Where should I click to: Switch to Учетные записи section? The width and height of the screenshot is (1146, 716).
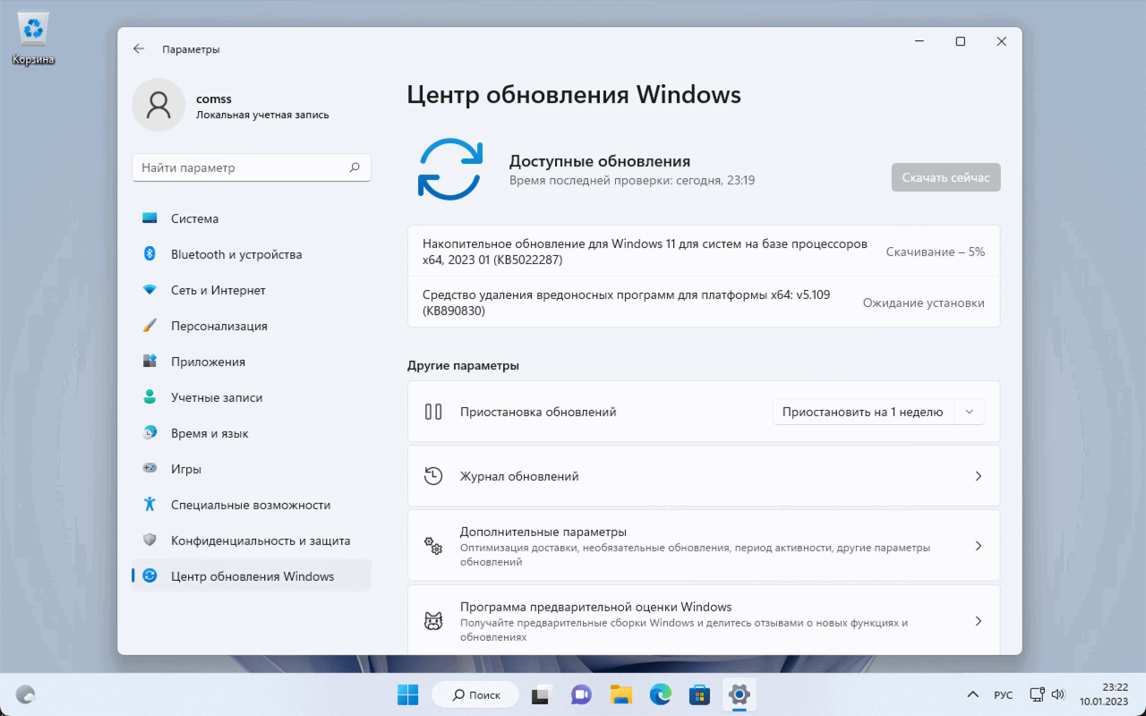[x=252, y=397]
